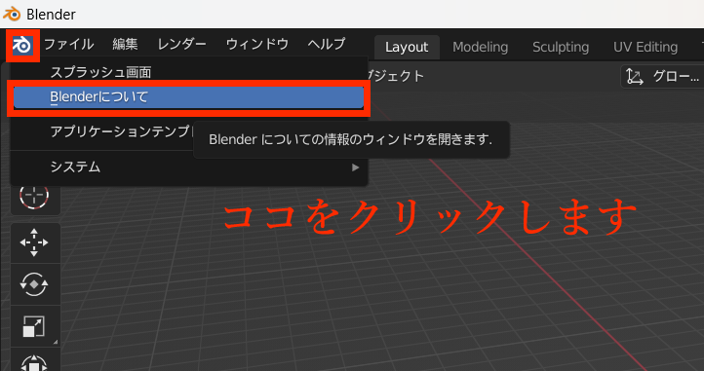704x371 pixels.
Task: Switch to the Modeling workspace tab
Action: pos(481,47)
